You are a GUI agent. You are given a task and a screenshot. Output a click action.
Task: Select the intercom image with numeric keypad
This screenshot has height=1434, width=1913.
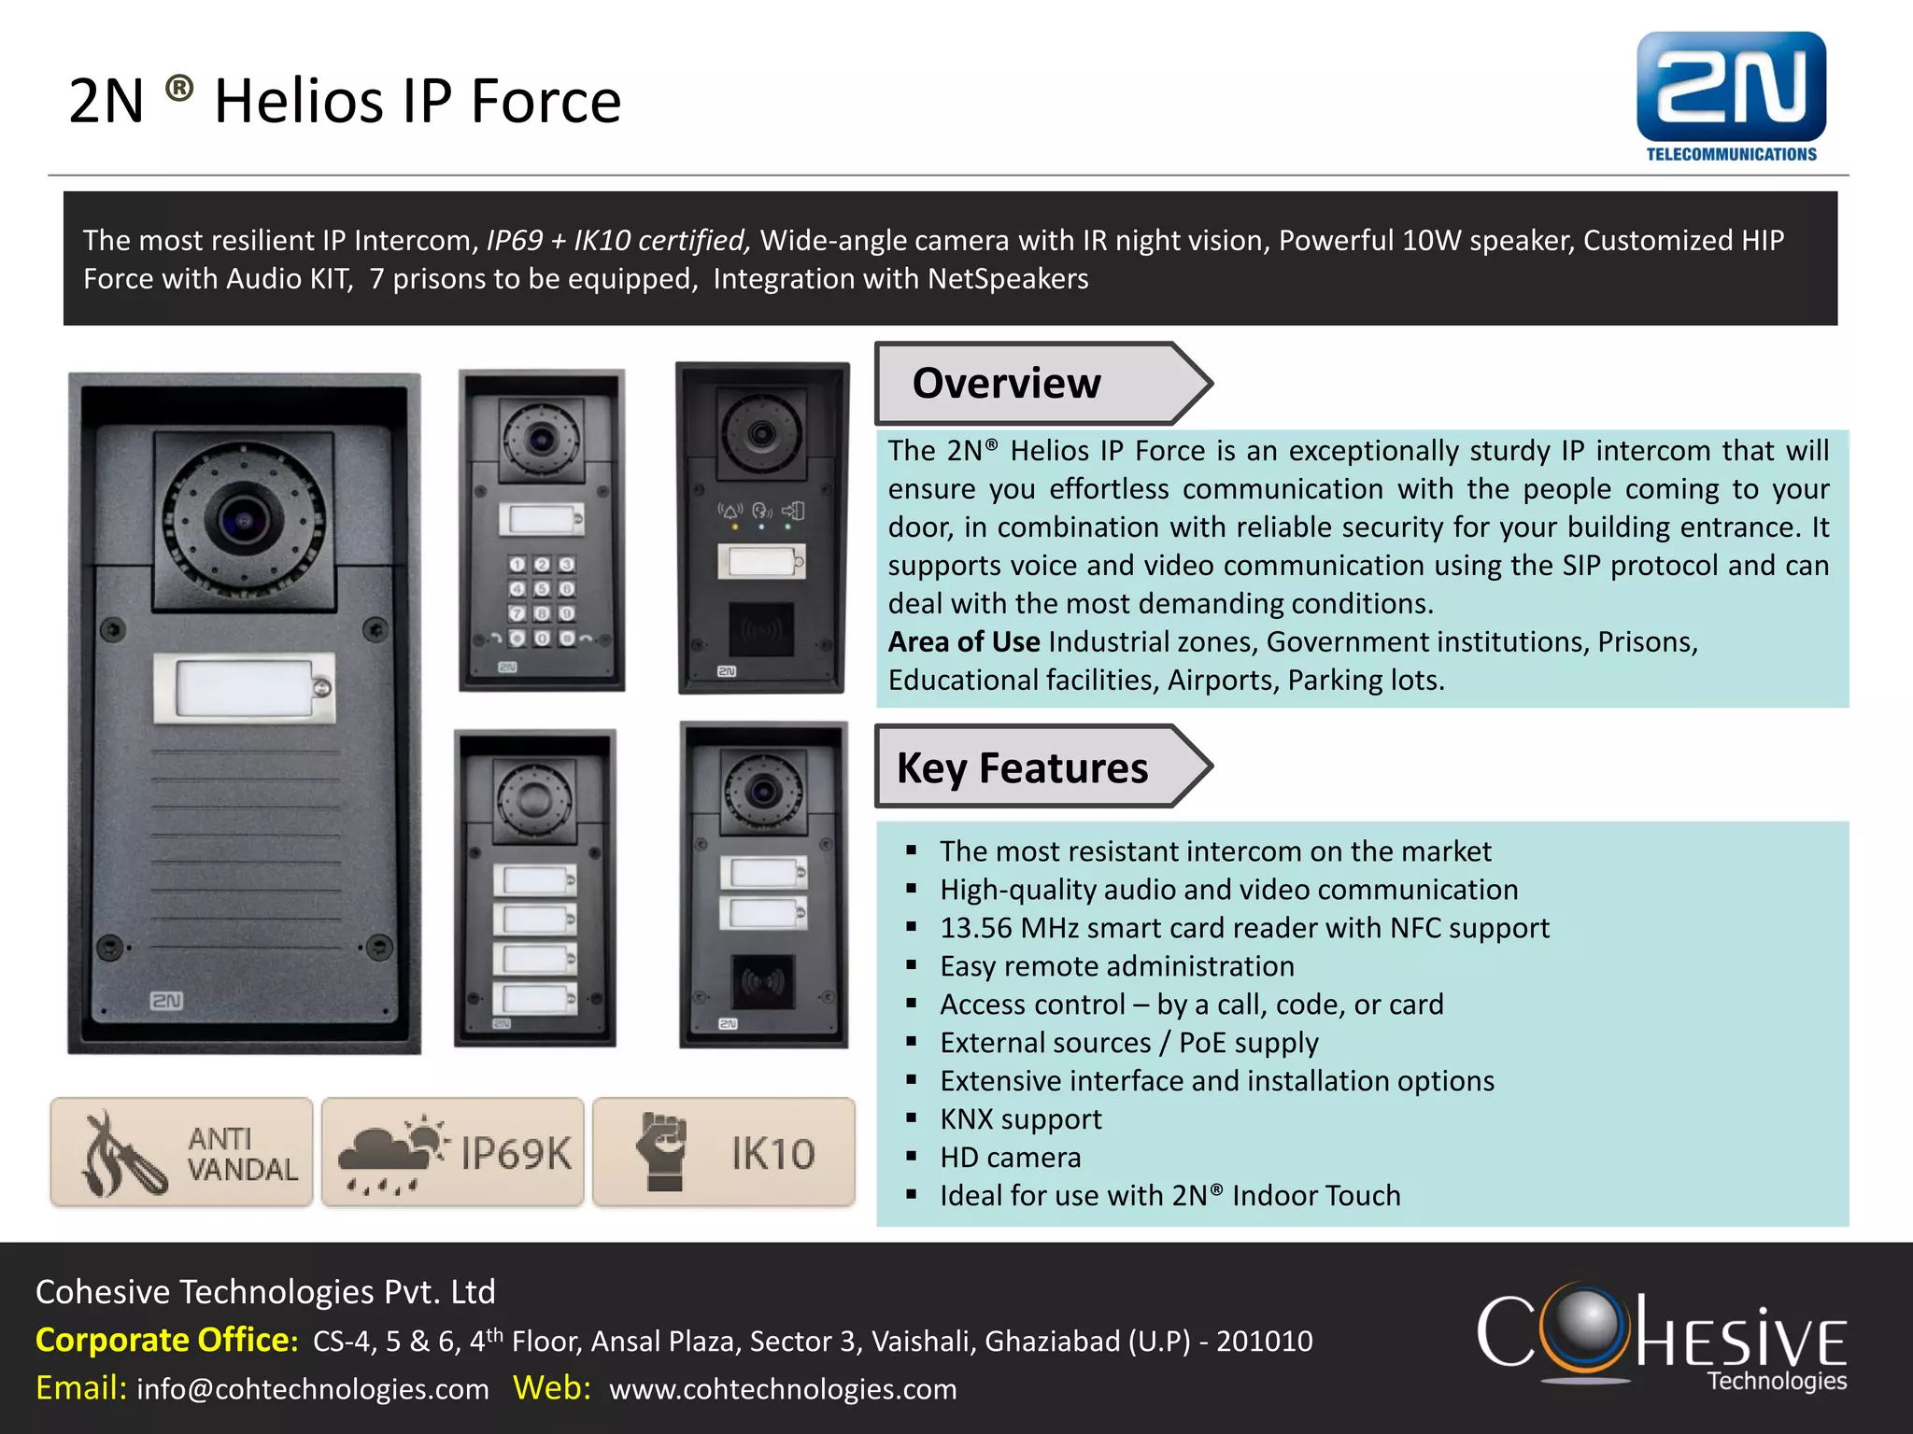(x=542, y=530)
